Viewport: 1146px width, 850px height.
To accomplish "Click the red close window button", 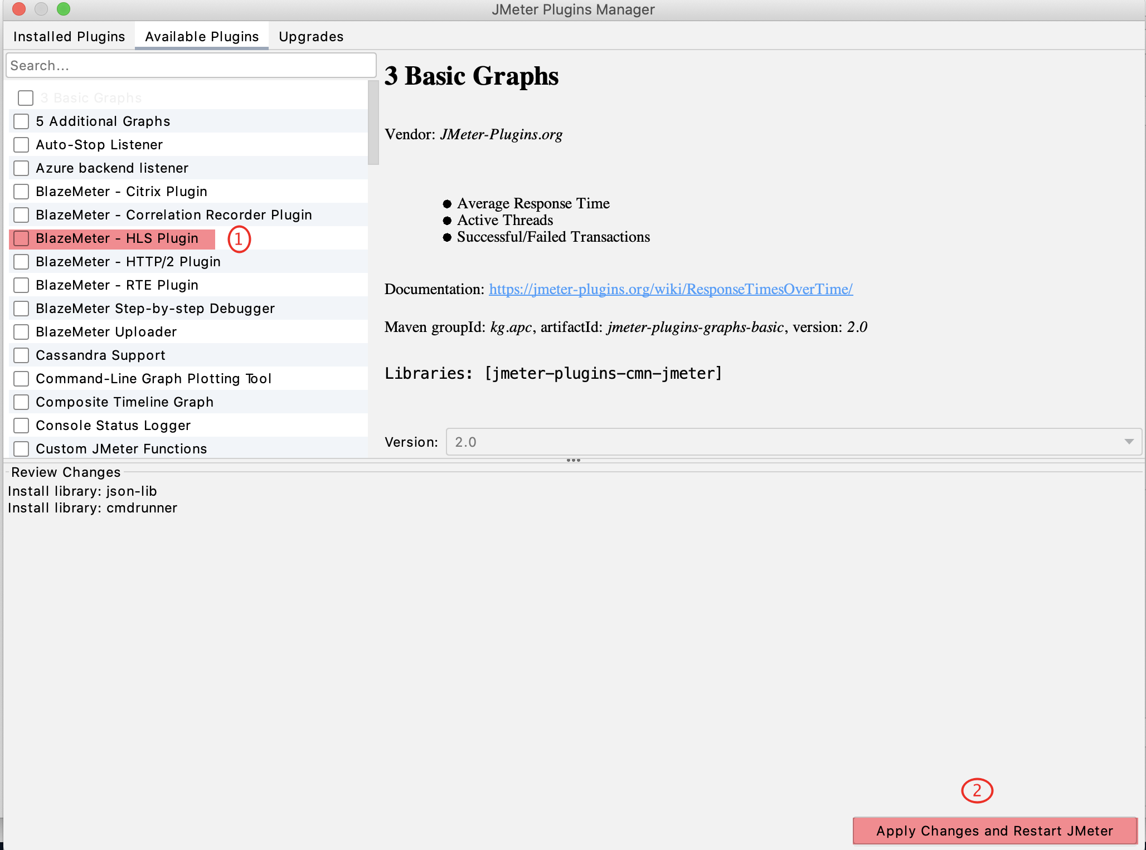I will (x=19, y=9).
